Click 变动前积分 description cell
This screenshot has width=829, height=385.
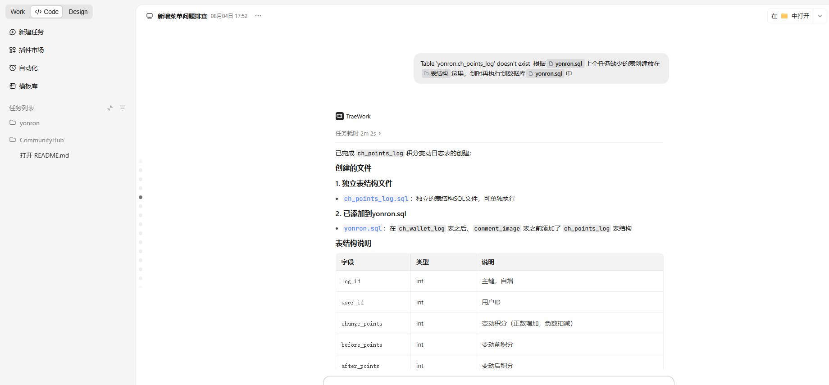569,344
